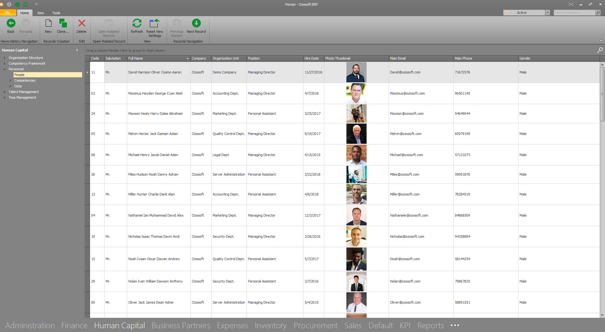
Task: Expand Competencies tree node
Action: click(10, 80)
